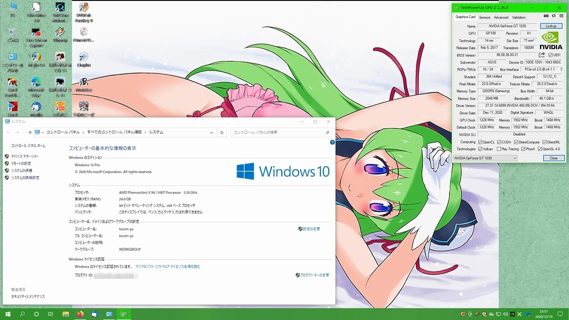The image size is (569, 320).
Task: Switch to the Validation tab
Action: [519, 17]
